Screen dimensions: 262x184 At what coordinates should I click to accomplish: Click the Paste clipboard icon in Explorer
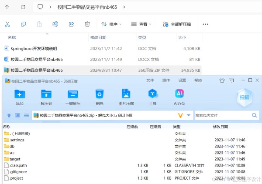pos(39,24)
